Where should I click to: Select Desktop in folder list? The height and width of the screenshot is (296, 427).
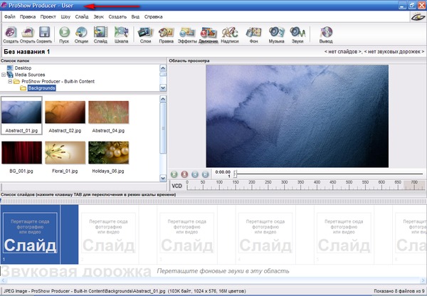pyautogui.click(x=23, y=68)
